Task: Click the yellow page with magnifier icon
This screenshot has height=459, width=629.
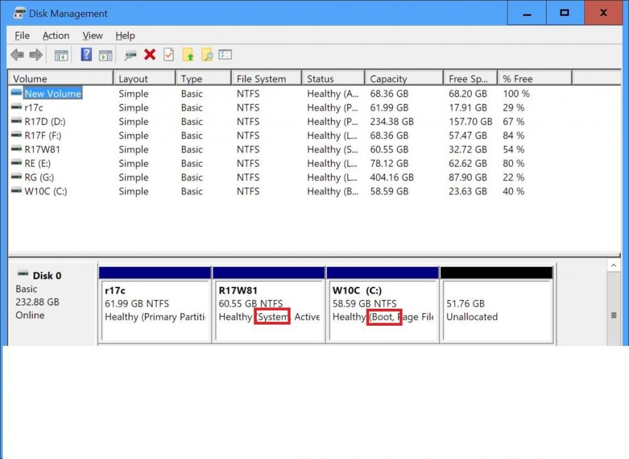Action: click(207, 55)
